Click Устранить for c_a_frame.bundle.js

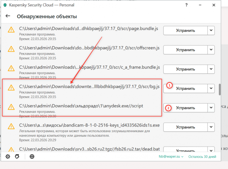pos(185,69)
